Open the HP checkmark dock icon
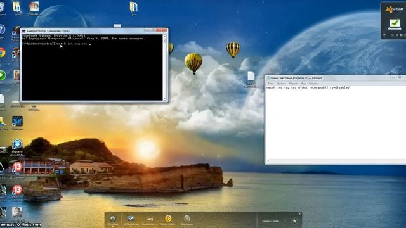The height and width of the screenshot is (228, 406). 131,218
